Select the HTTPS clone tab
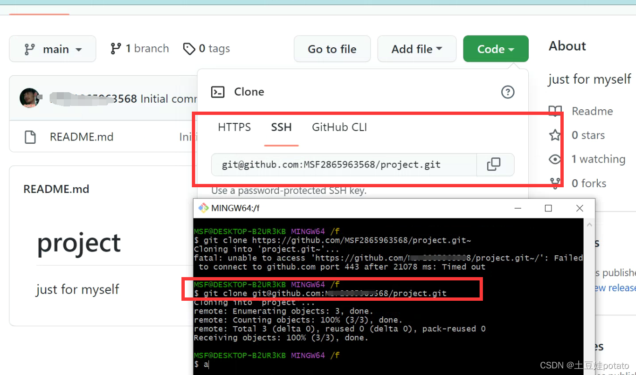This screenshot has height=375, width=636. click(x=234, y=127)
